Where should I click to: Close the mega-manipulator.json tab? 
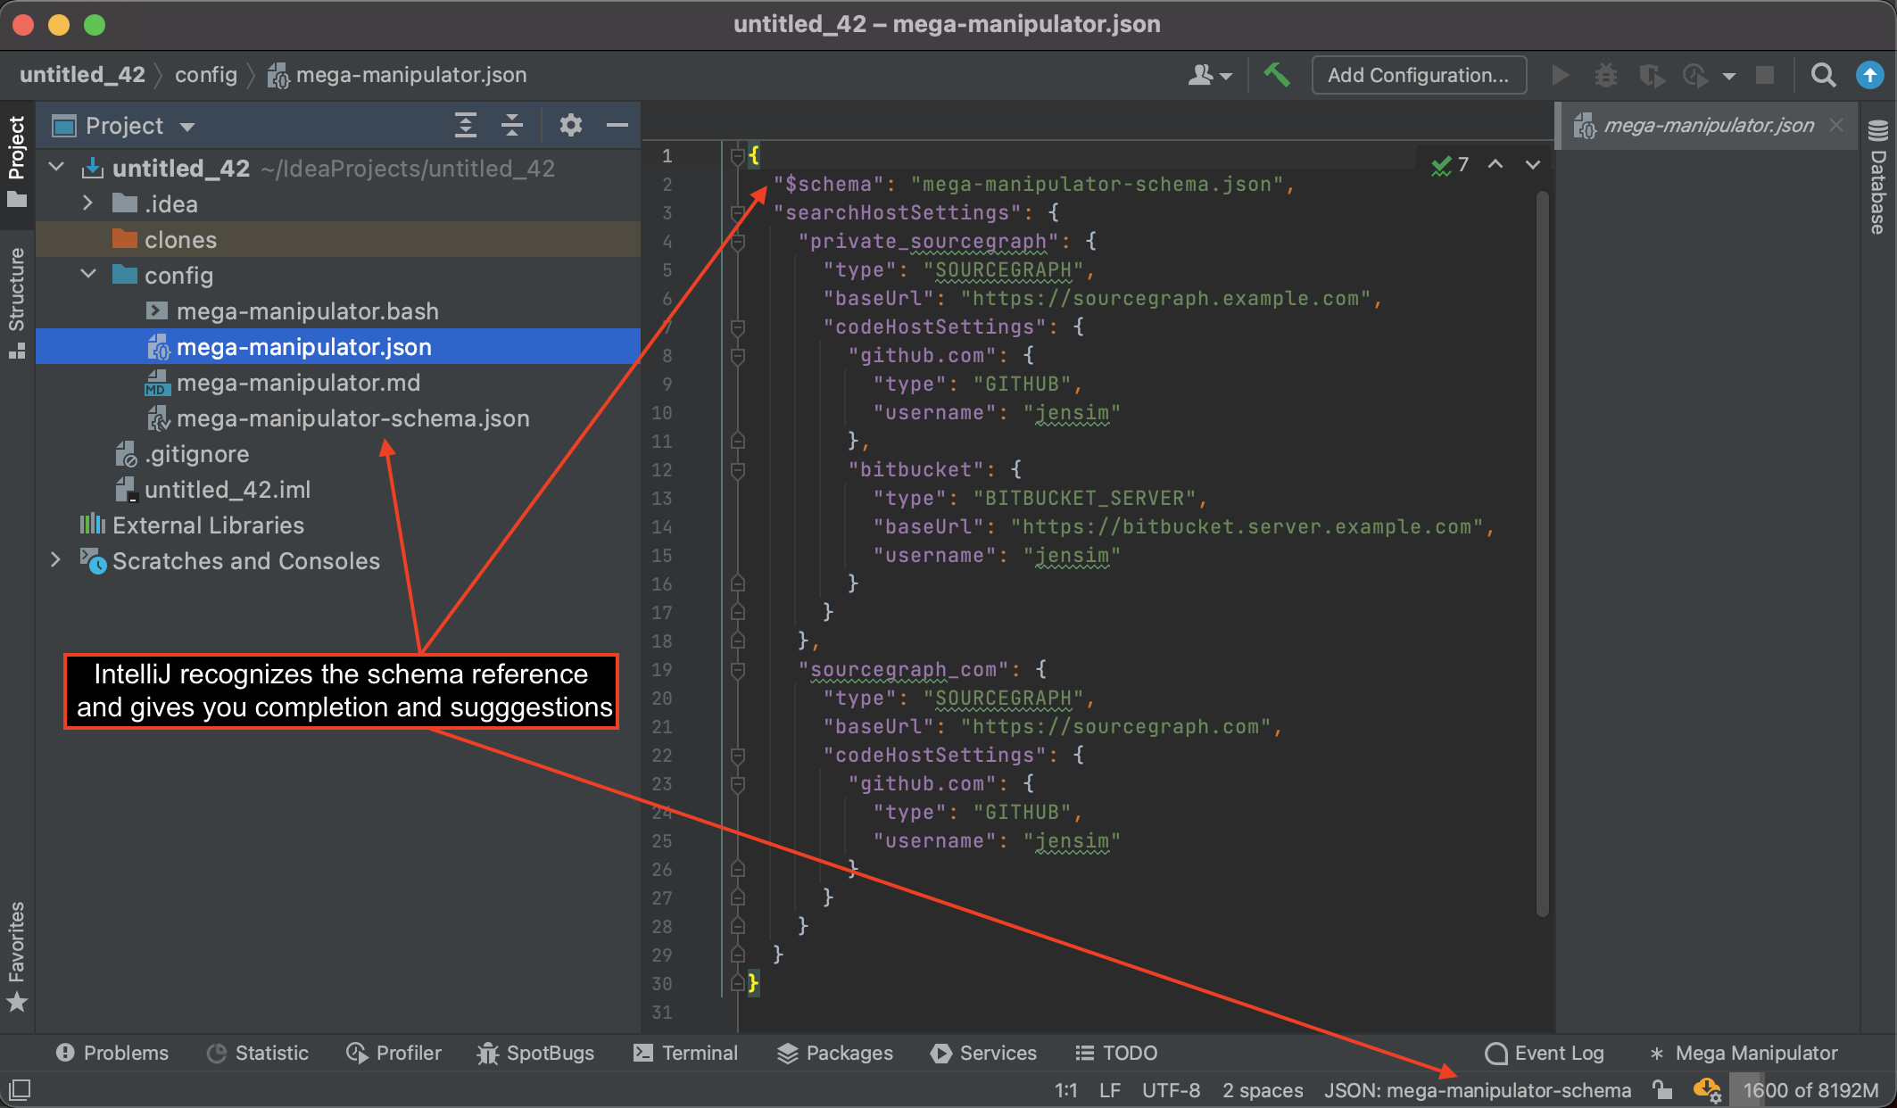coord(1836,126)
